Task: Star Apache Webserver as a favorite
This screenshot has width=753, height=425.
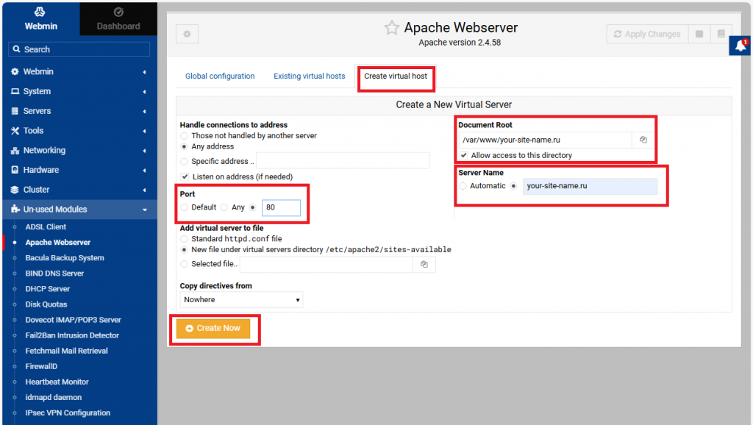Action: coord(392,28)
